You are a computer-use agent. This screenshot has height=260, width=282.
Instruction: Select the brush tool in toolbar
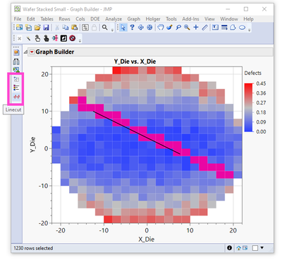click(x=169, y=28)
